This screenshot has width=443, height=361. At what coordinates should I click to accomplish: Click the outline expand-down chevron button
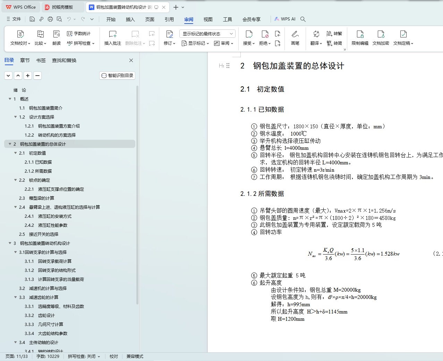8,76
